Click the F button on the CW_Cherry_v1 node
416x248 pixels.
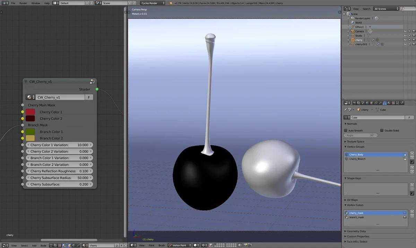coord(89,97)
